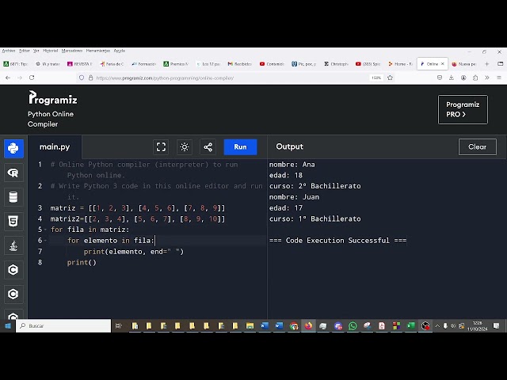Click the Programiz logo
Image resolution: width=507 pixels, height=380 pixels.
pyautogui.click(x=53, y=98)
